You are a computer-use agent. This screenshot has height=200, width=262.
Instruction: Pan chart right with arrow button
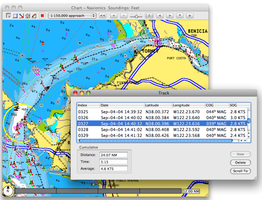point(170,15)
